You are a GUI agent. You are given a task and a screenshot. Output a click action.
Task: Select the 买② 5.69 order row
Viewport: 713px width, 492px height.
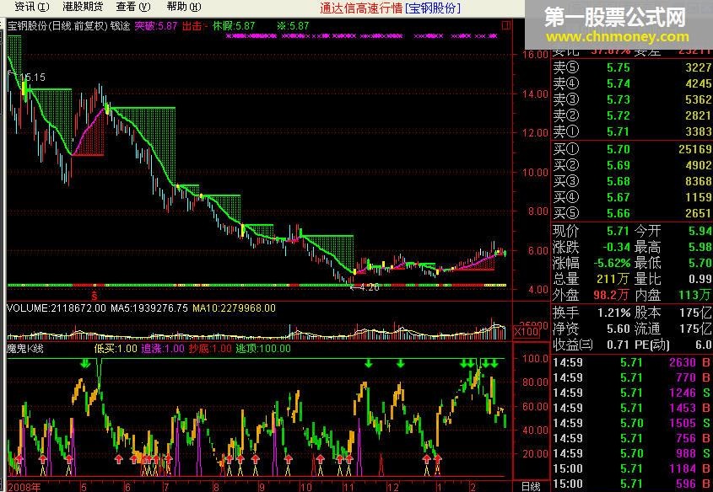[632, 165]
